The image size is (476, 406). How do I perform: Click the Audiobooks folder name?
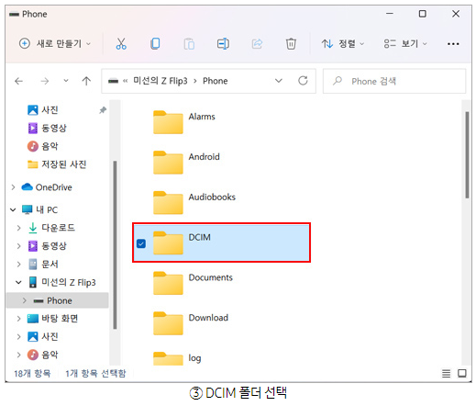tap(212, 197)
